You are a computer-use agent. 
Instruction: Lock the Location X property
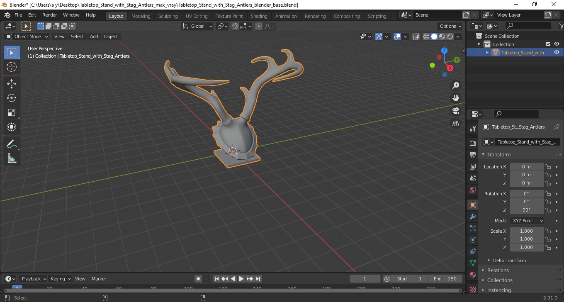(548, 167)
